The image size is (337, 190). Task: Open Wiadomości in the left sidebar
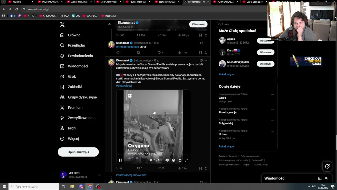[74, 66]
